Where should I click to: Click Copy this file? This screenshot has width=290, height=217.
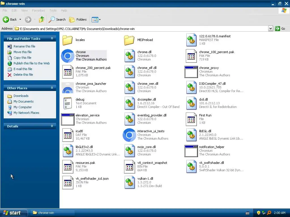tap(22, 58)
